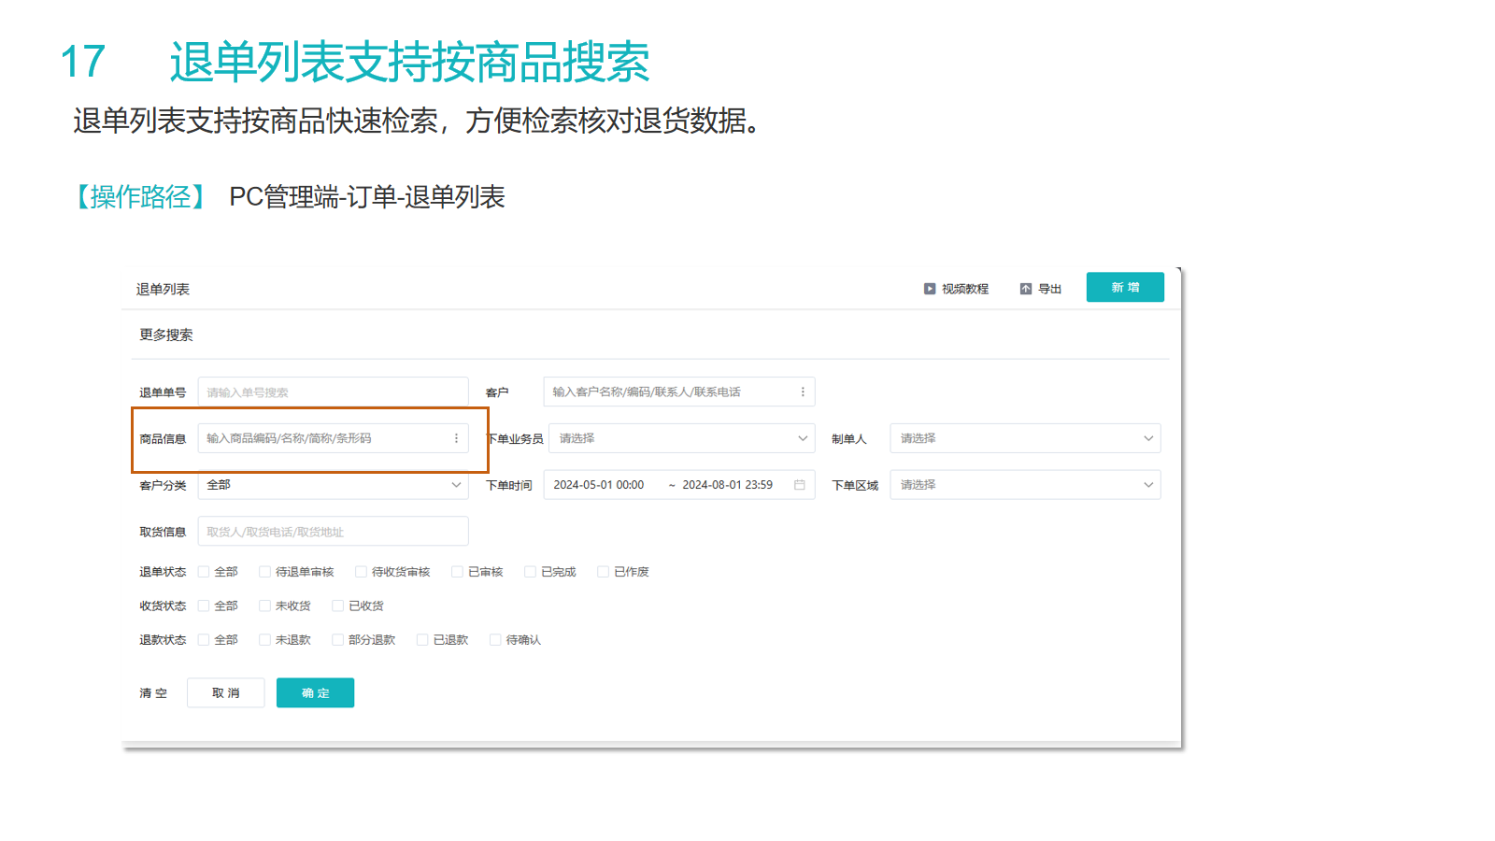
Task: Open the customer field options menu icon
Action: (803, 392)
